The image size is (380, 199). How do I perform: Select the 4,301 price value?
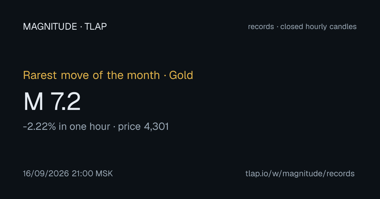[156, 127]
